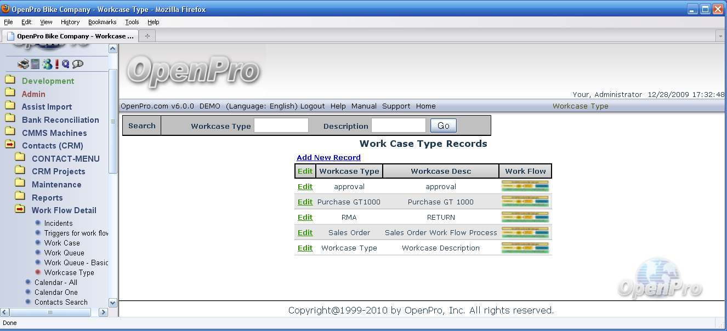Edit the Purchase GT1000 record
727x331 pixels.
[305, 202]
